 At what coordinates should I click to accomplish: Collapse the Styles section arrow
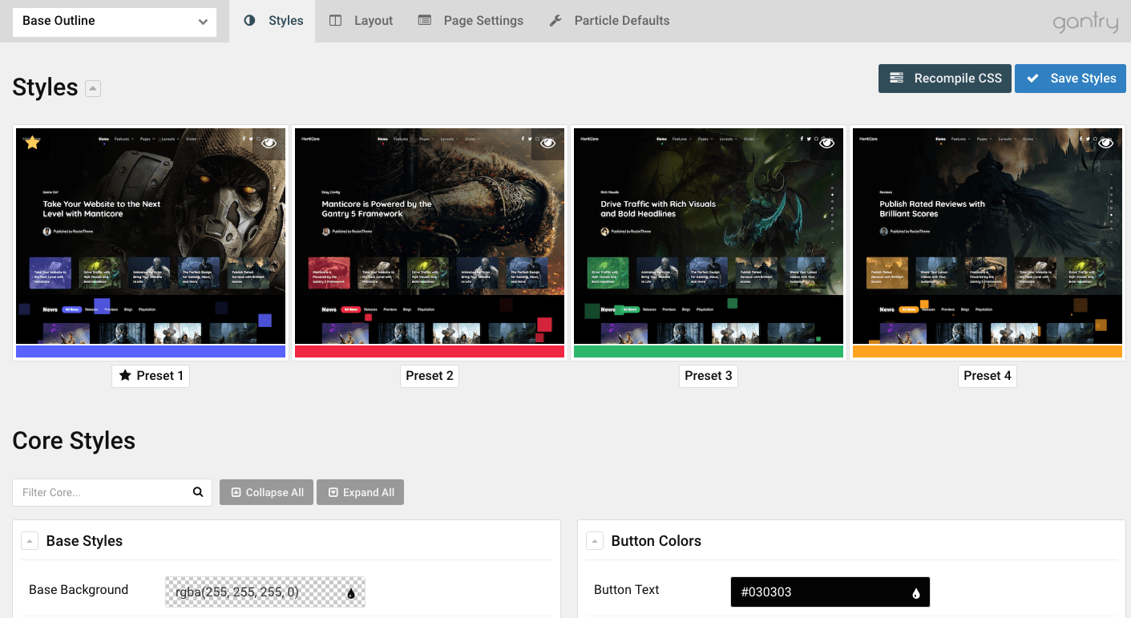(x=93, y=88)
